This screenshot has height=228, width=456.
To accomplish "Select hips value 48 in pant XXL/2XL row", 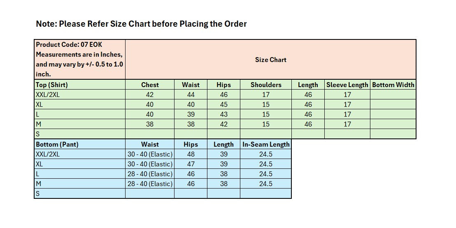I will tap(191, 154).
